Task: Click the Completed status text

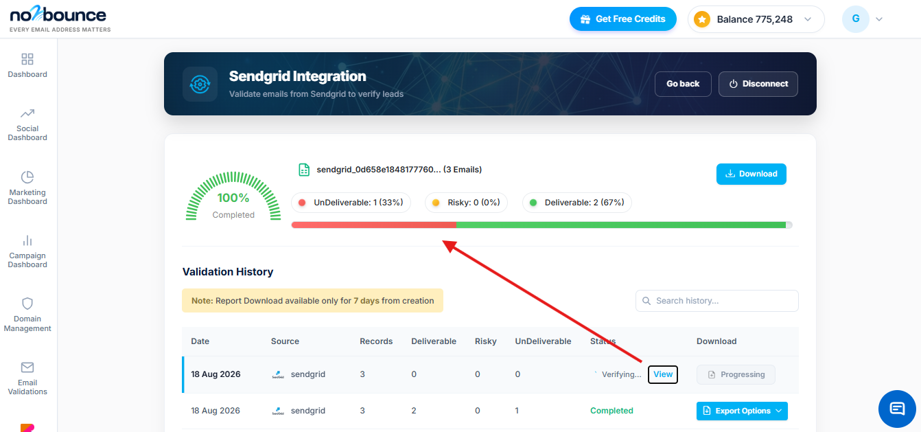Action: 611,411
